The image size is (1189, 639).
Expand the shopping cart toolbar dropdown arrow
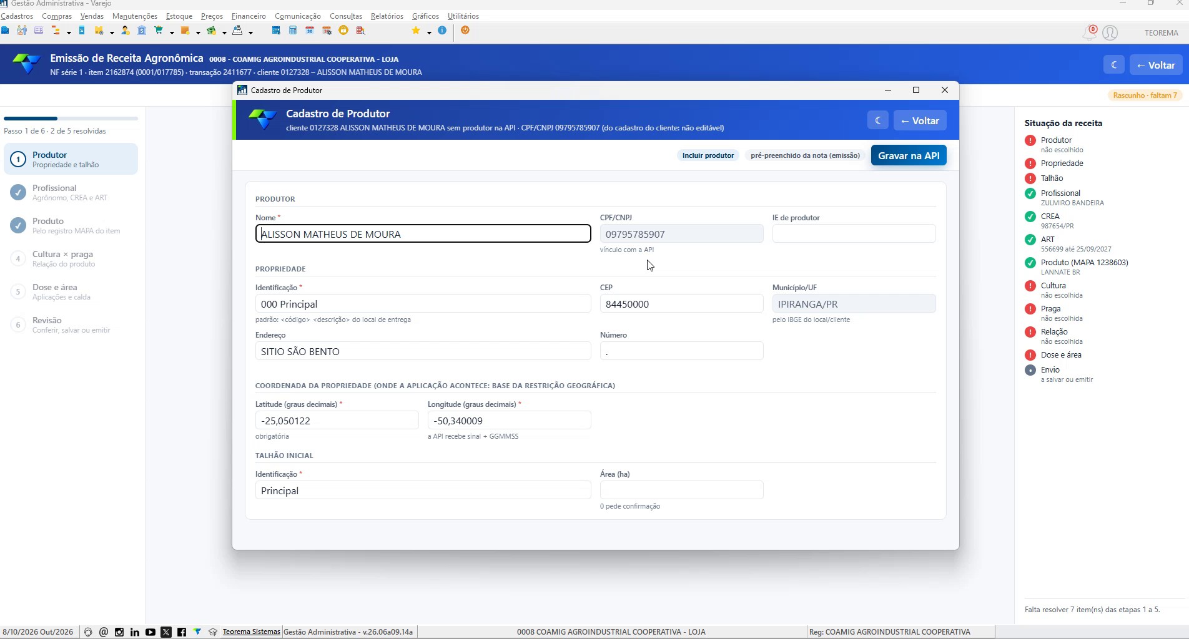click(172, 32)
